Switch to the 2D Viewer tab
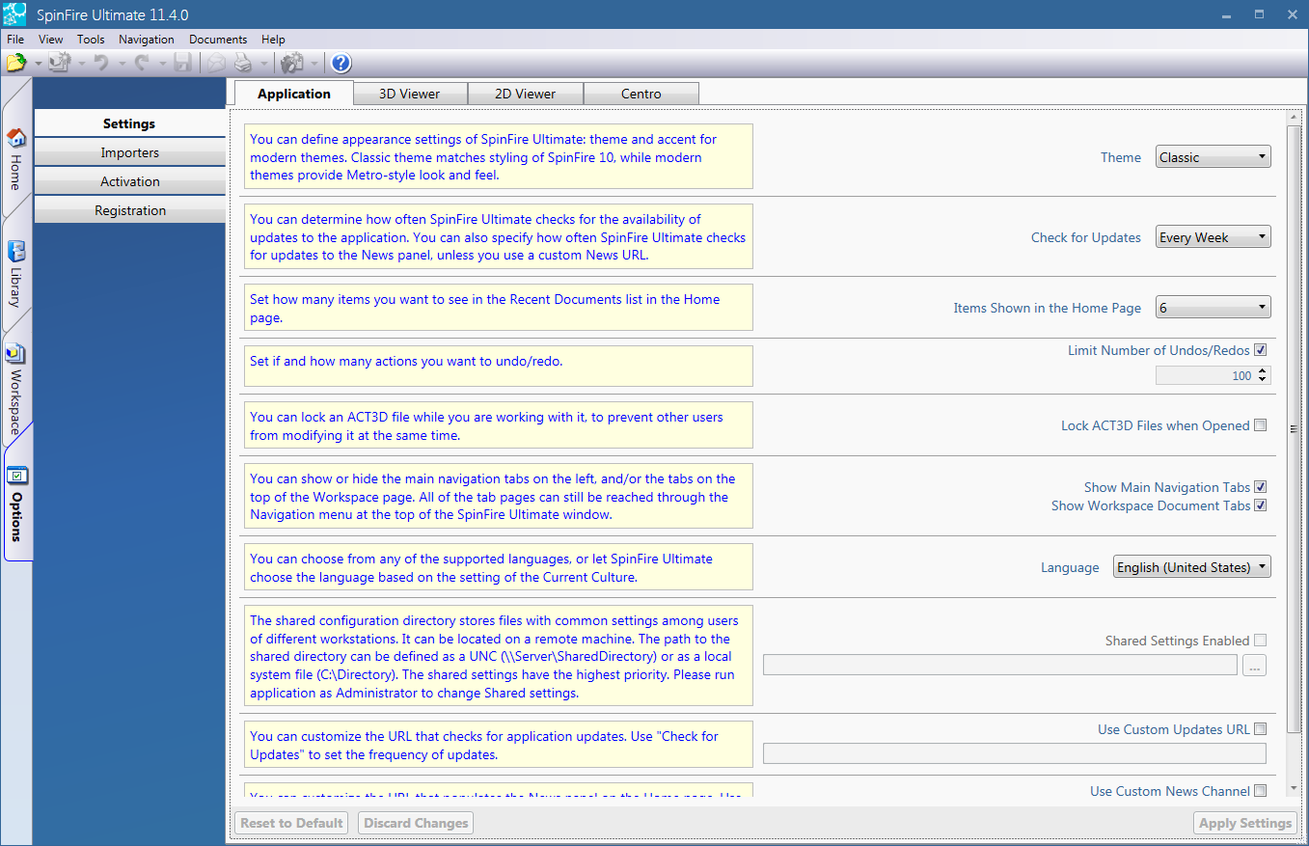The height and width of the screenshot is (846, 1309). [x=525, y=94]
